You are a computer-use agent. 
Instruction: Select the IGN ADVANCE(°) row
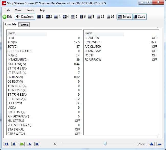[44, 116]
